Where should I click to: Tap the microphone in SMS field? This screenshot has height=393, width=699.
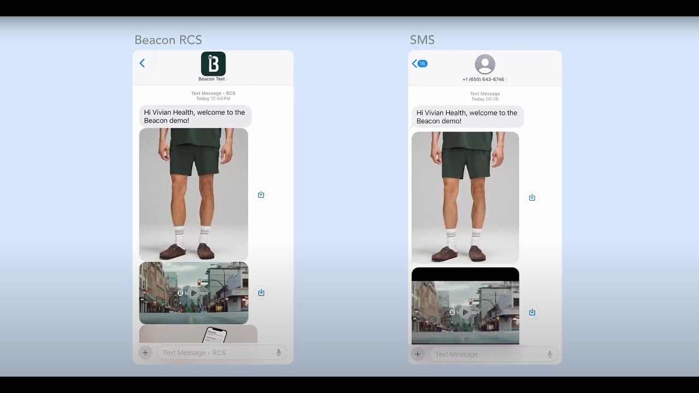(550, 354)
